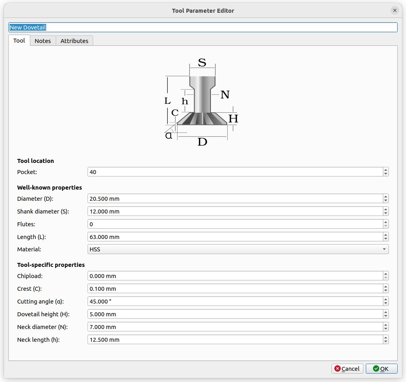Increase Crest (C) with up arrow
Viewport: 406px width, 382px height.
(386, 286)
